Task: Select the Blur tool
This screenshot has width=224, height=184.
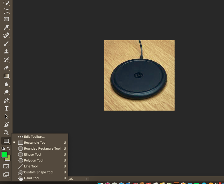Action: coord(6,84)
